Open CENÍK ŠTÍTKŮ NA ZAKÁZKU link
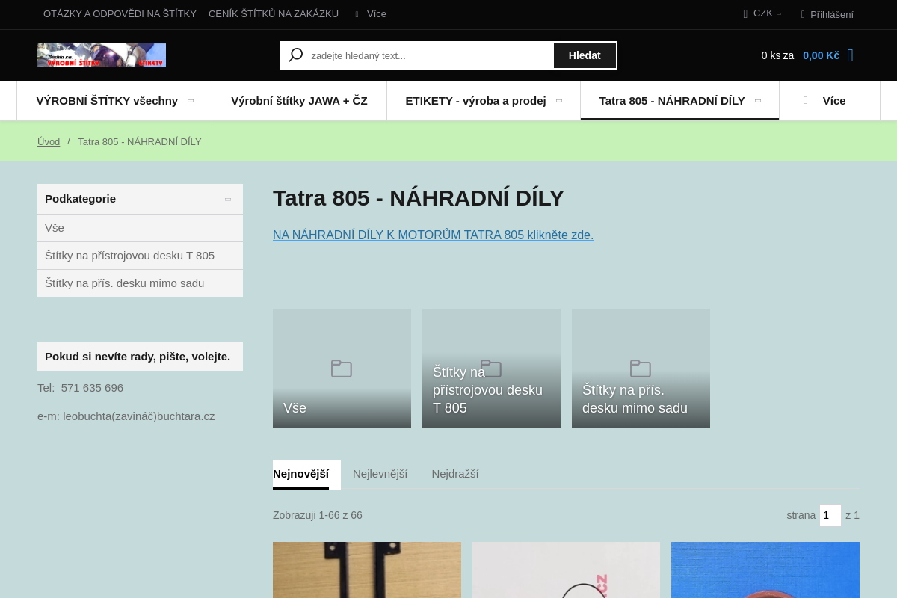Screen dimensions: 897x598 point(274,13)
